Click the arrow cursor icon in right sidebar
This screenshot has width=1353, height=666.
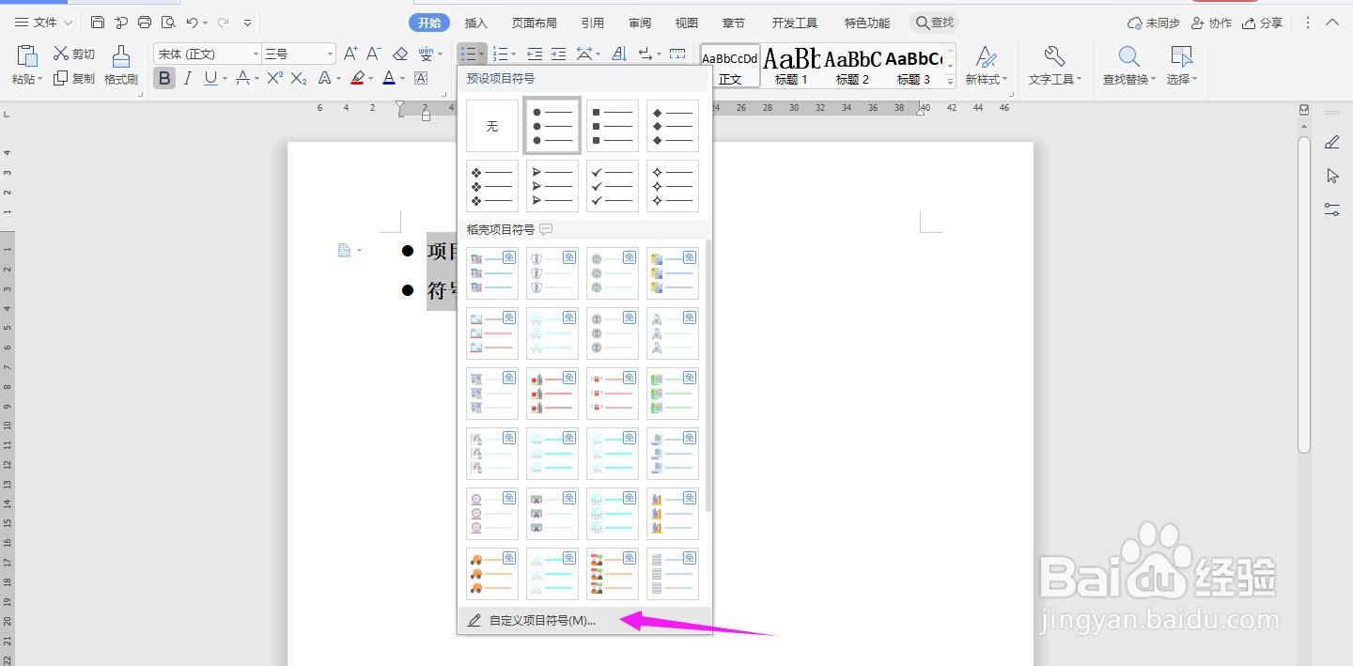(1332, 176)
